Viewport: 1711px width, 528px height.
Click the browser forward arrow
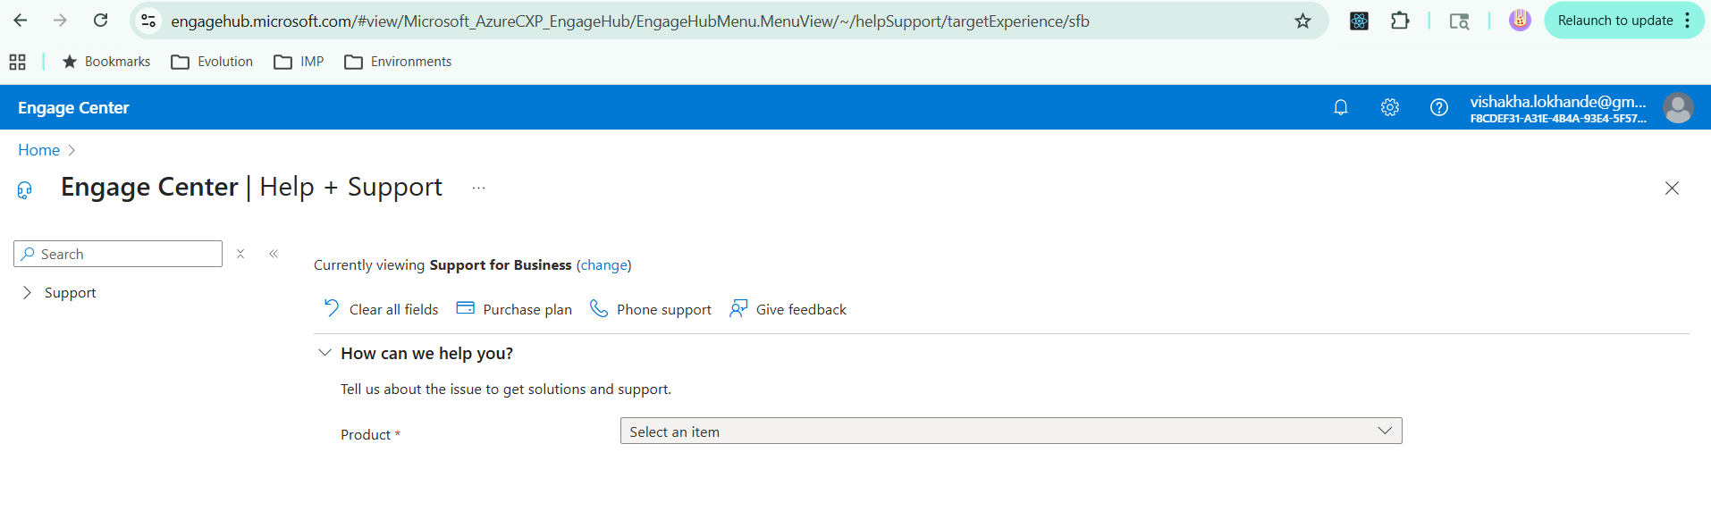point(60,20)
